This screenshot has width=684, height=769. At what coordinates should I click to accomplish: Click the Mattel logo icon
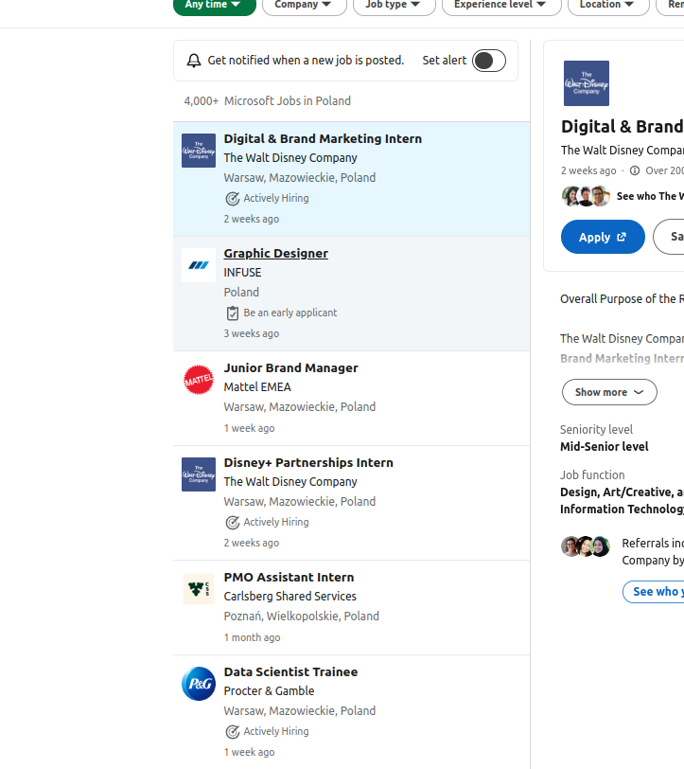[199, 380]
